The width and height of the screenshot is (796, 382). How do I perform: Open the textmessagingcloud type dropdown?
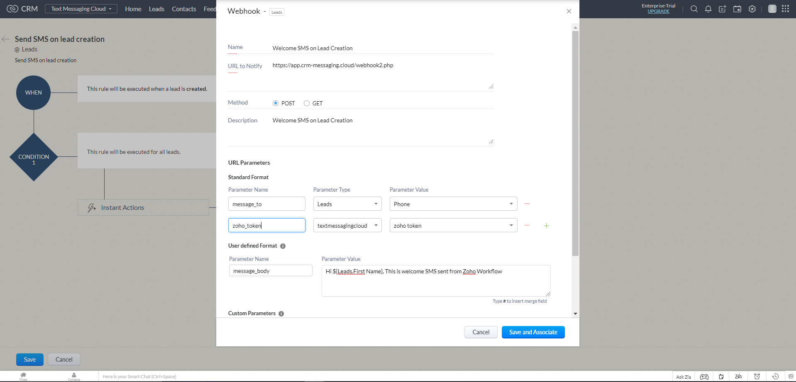347,225
